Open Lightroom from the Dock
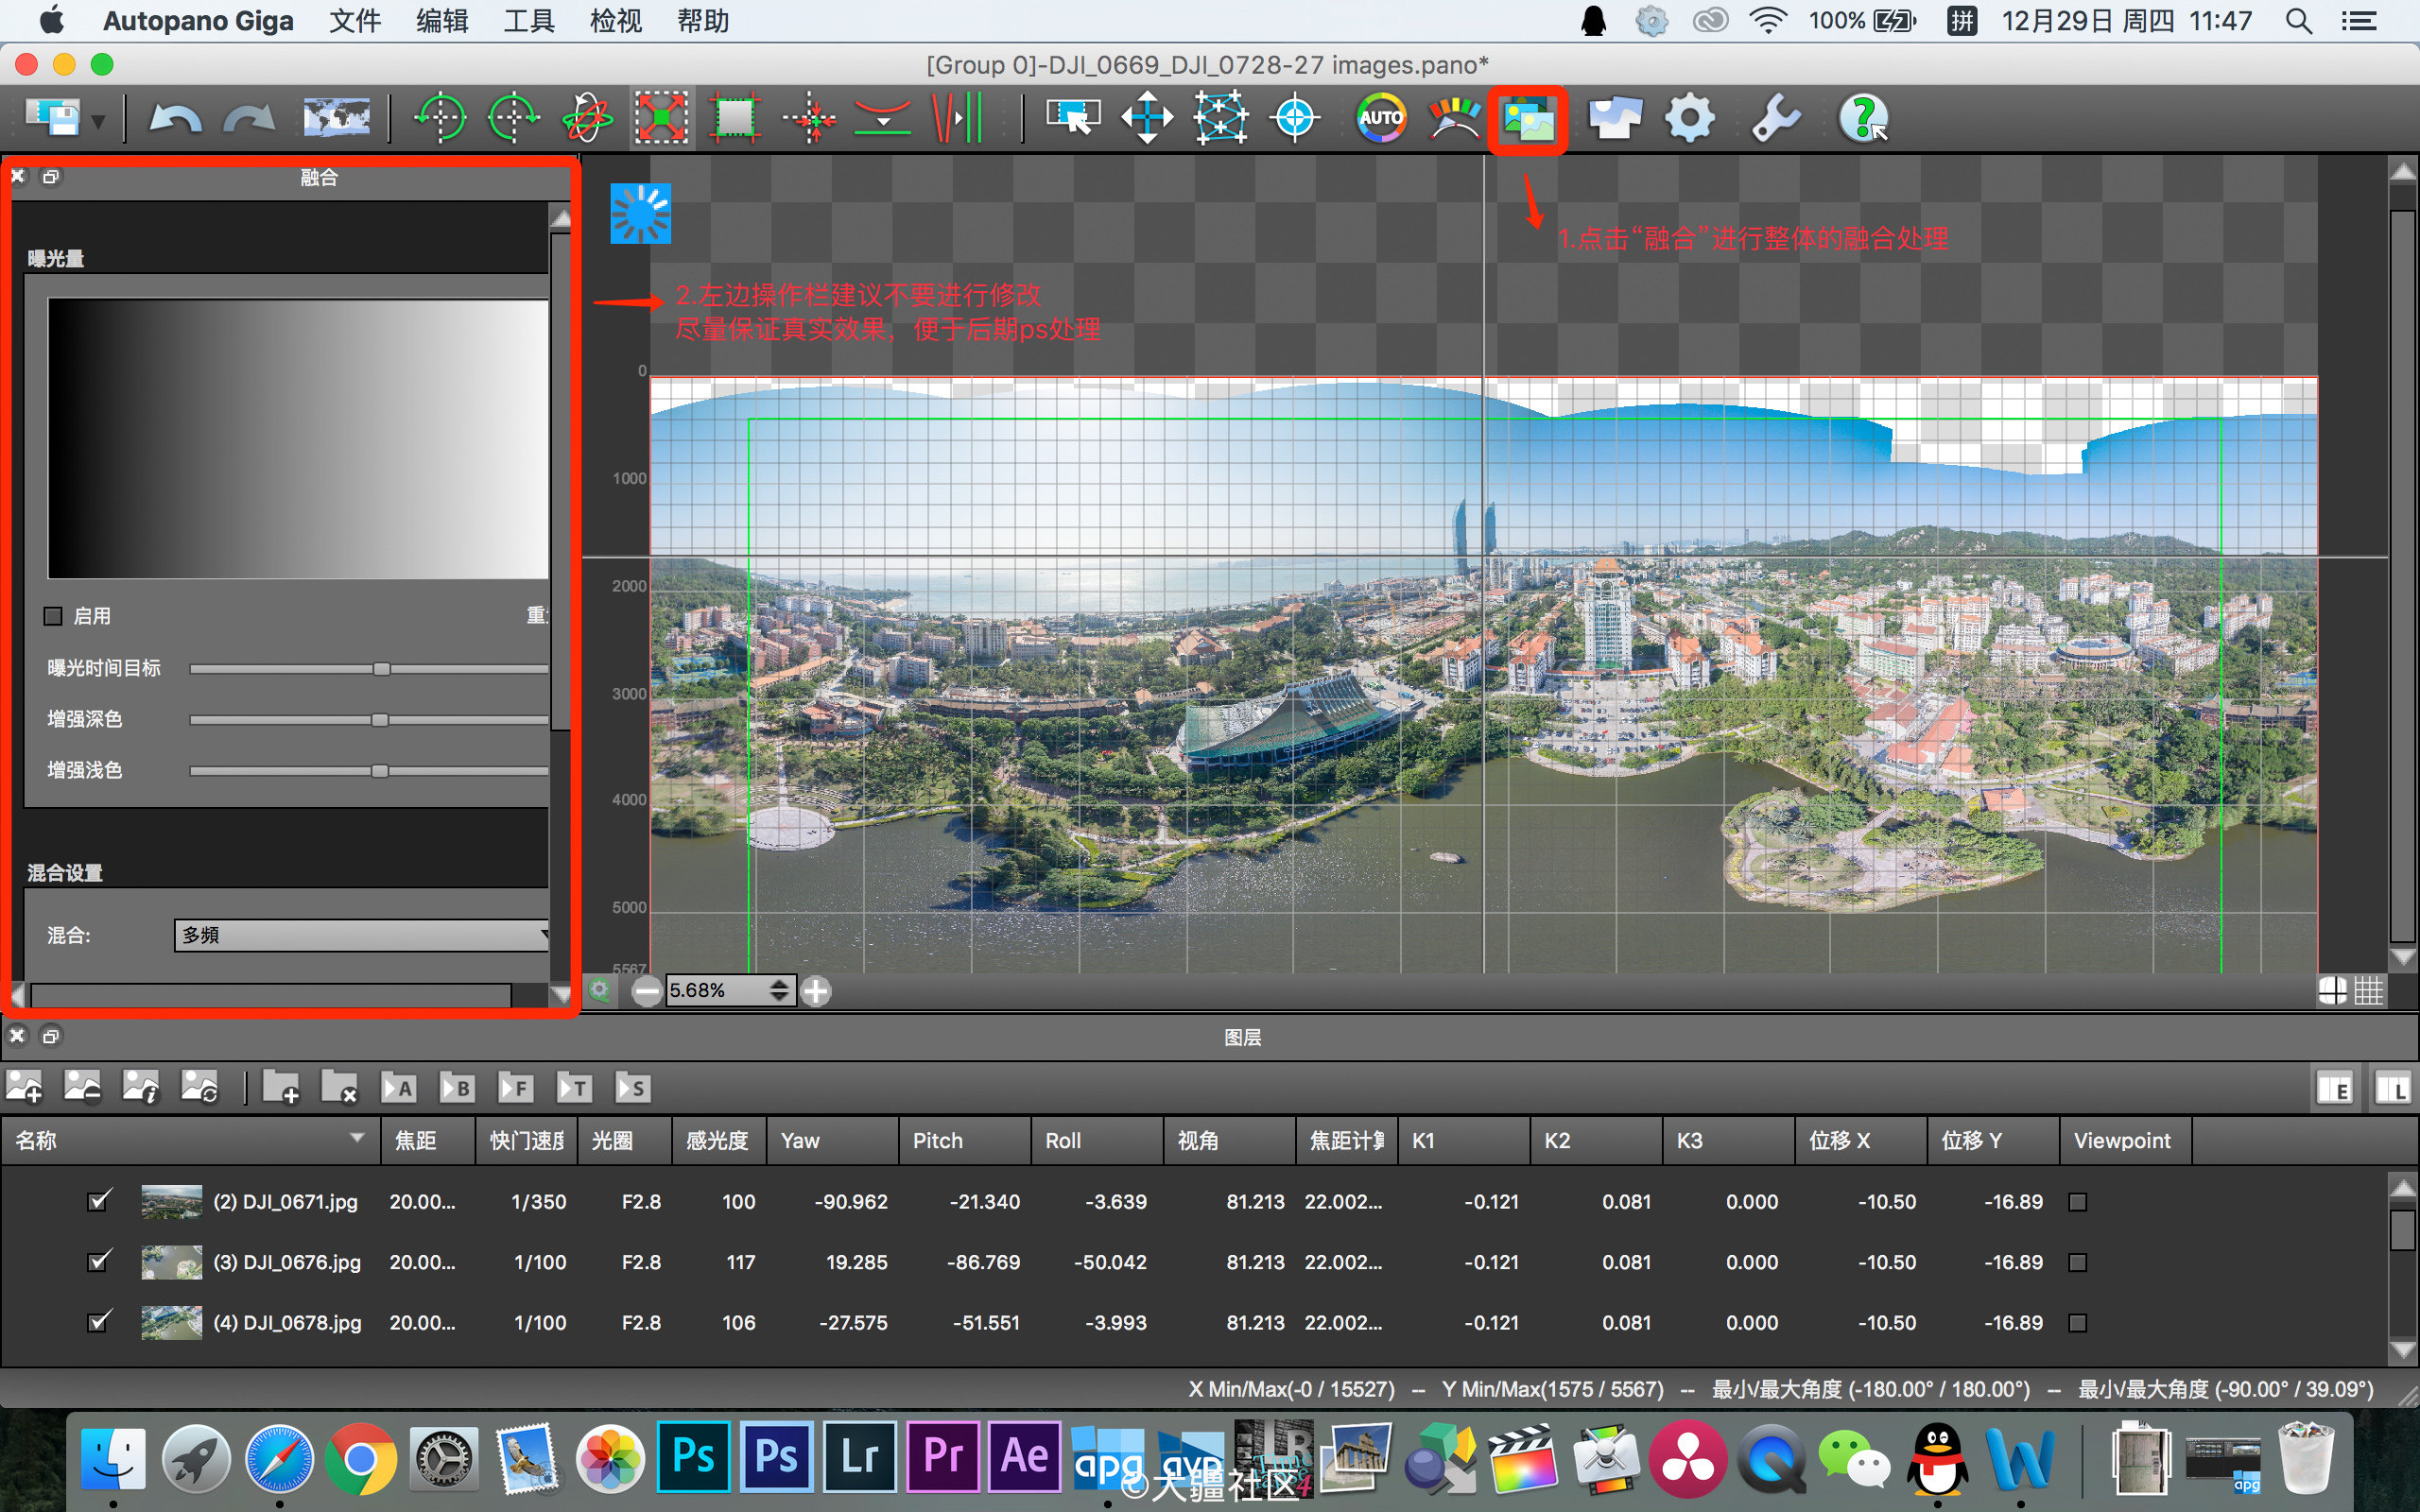The image size is (2420, 1512). pos(860,1456)
